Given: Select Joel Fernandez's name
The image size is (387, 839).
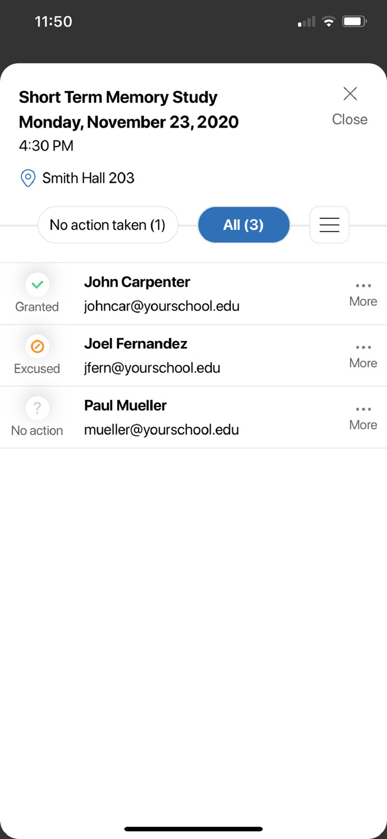Looking at the screenshot, I should [x=136, y=344].
